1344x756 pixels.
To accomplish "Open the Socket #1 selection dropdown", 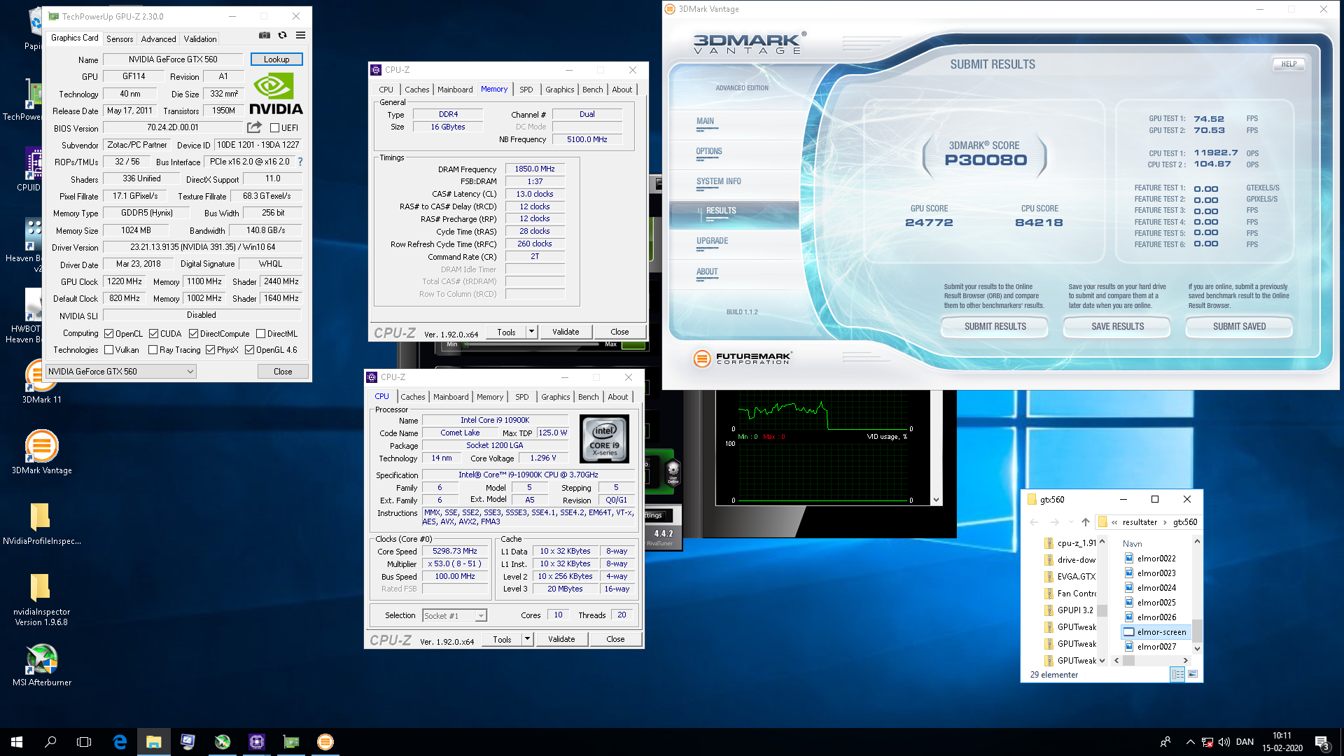I will pos(455,616).
